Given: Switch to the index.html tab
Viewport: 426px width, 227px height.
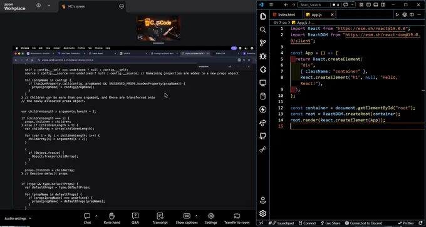Looking at the screenshot, I should pyautogui.click(x=286, y=14).
